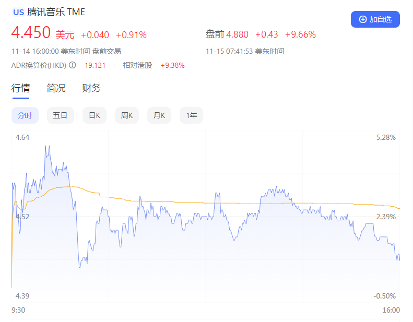
Task: Select the 月K chart period
Action: tap(159, 115)
